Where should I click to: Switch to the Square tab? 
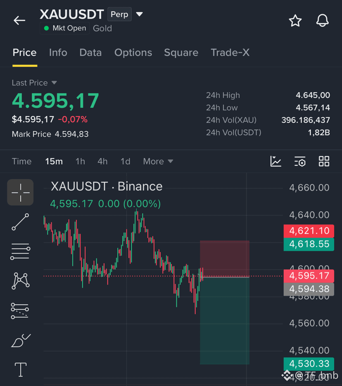point(181,52)
